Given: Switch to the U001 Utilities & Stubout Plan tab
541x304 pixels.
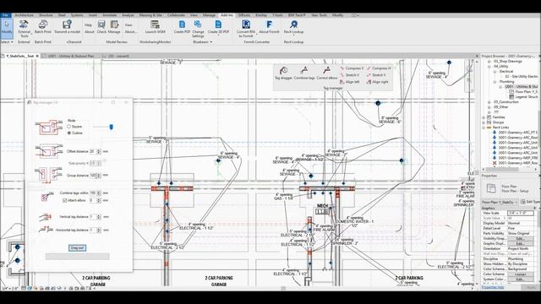Looking at the screenshot, I should pyautogui.click(x=71, y=56).
